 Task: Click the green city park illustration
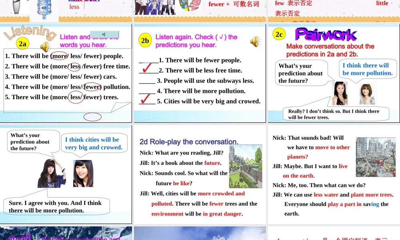(x=246, y=166)
